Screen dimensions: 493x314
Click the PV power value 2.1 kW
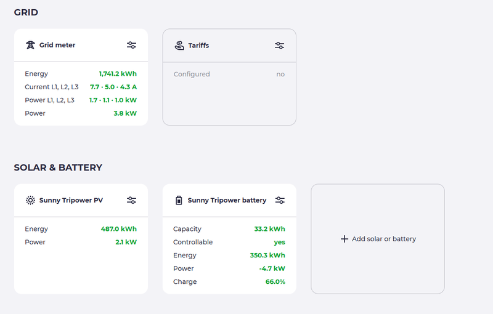pyautogui.click(x=126, y=242)
